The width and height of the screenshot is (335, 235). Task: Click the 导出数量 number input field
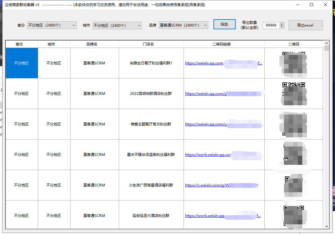(x=271, y=25)
